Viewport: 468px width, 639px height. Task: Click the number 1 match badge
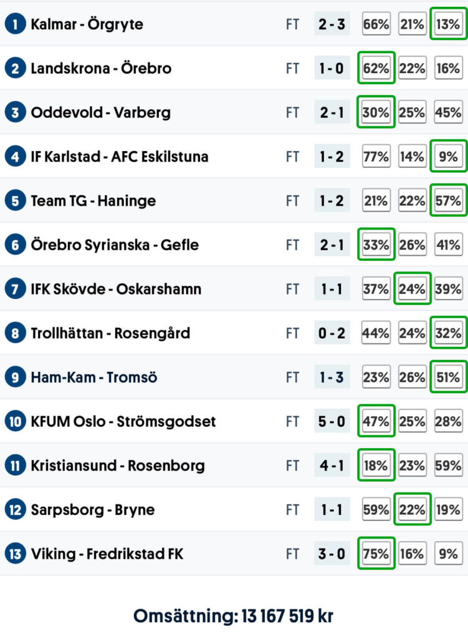[x=14, y=24]
